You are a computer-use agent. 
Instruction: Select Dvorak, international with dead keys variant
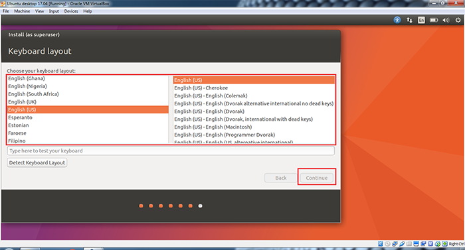pos(254,119)
